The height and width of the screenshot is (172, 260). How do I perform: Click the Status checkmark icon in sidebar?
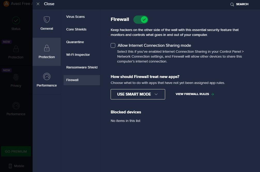coord(16,20)
